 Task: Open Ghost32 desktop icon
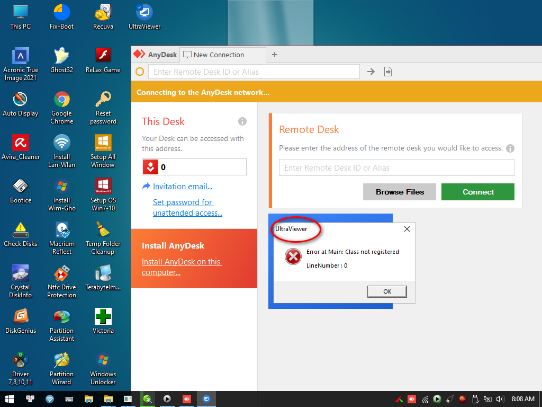[61, 60]
